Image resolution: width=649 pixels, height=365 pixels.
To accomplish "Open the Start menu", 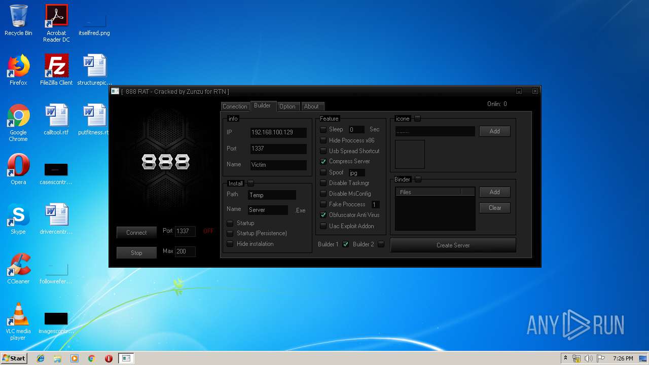I will click(x=14, y=358).
